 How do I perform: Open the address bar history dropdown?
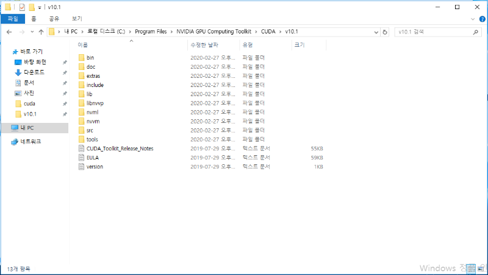[375, 32]
